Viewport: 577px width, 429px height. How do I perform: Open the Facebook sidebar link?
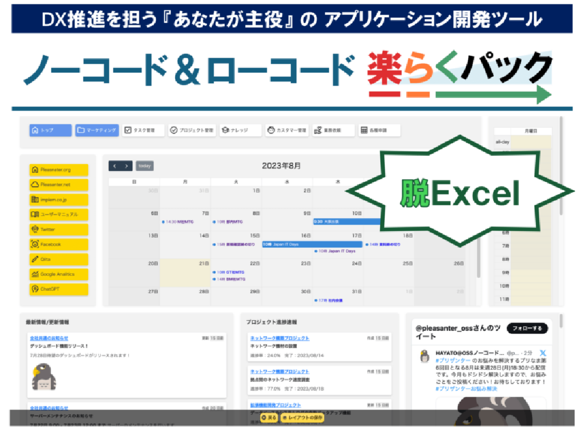(x=59, y=245)
